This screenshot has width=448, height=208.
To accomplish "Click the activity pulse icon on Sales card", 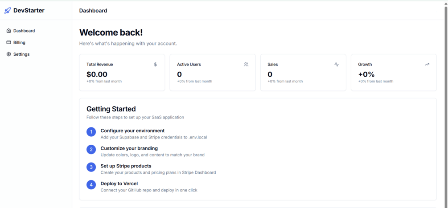I will click(337, 65).
